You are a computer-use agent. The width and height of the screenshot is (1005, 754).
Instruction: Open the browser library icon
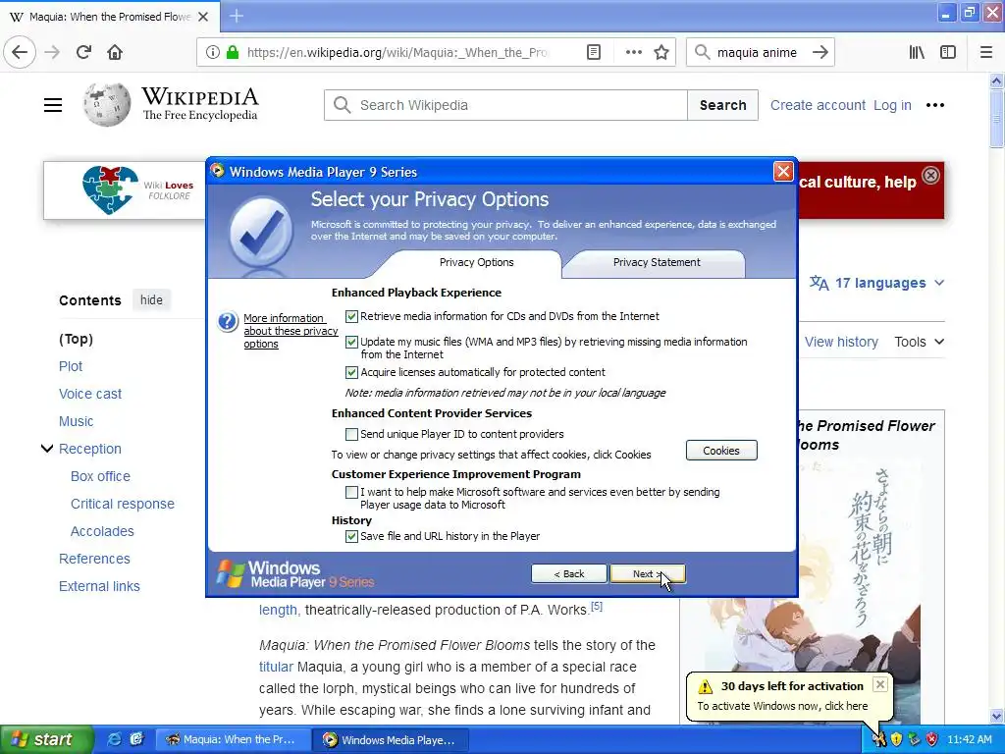[917, 53]
